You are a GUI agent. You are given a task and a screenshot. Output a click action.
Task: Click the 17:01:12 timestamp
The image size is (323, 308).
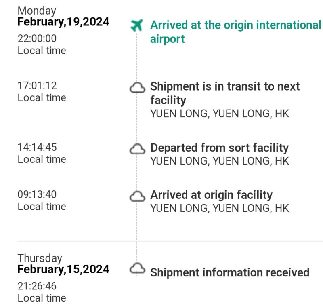click(x=37, y=86)
